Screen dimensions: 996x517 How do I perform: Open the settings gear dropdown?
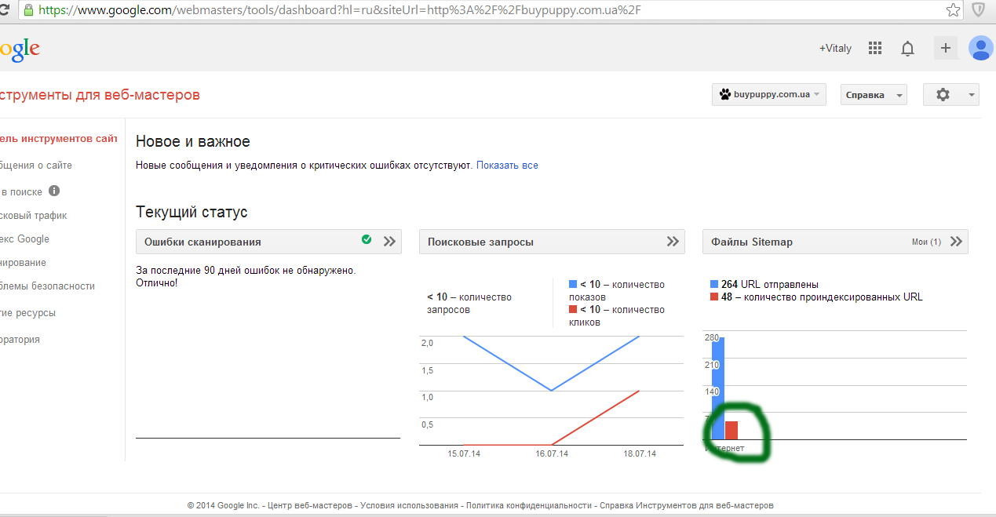click(x=950, y=95)
